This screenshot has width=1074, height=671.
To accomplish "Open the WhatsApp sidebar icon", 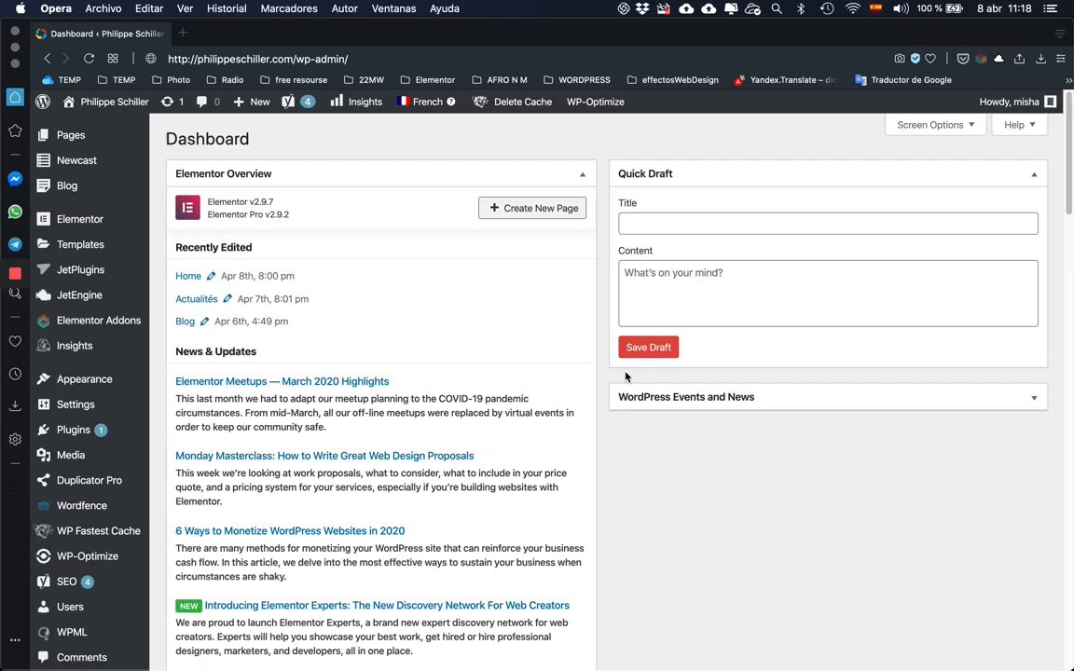I will (15, 212).
